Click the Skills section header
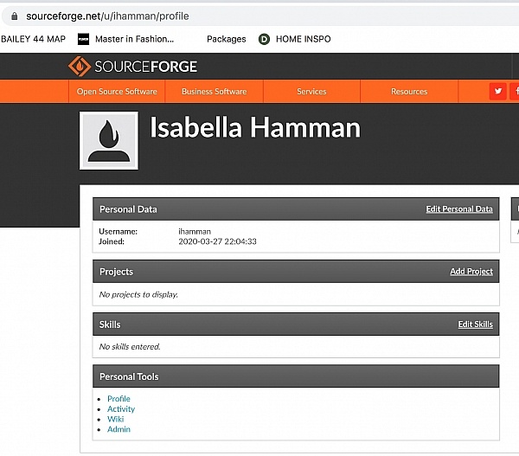Viewport: 519px width, 456px height. [x=296, y=324]
